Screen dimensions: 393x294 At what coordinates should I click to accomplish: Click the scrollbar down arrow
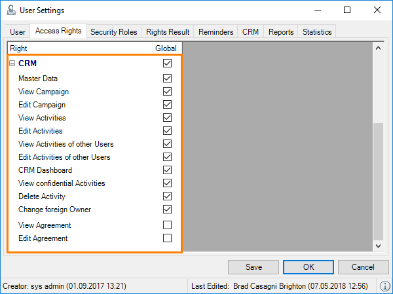tap(377, 245)
